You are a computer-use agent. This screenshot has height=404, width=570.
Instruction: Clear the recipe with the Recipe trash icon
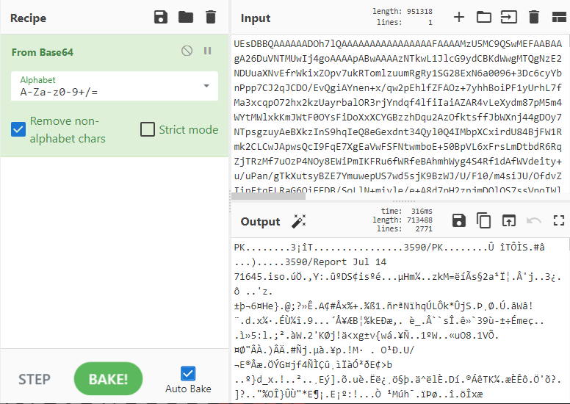click(x=211, y=17)
